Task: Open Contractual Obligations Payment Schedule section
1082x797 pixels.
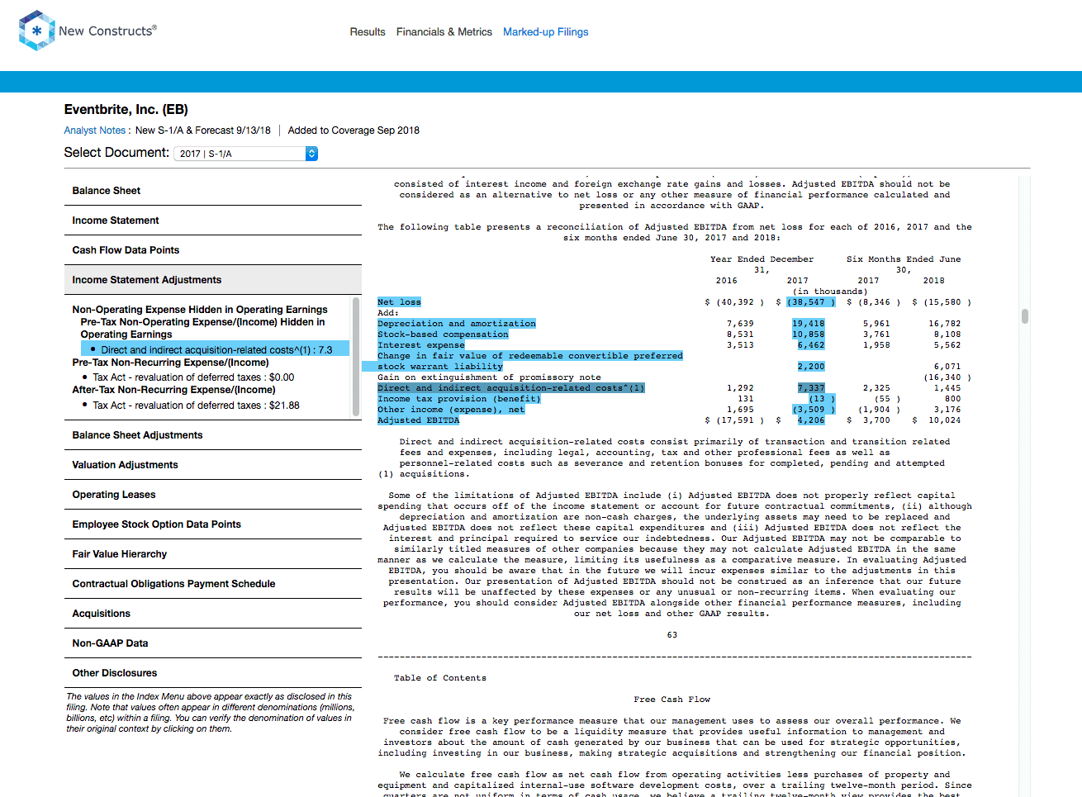Action: pos(213,584)
